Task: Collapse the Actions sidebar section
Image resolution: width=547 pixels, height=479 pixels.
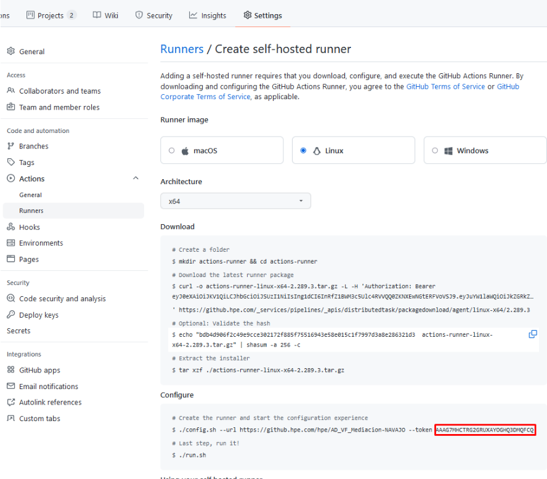Action: (x=136, y=178)
